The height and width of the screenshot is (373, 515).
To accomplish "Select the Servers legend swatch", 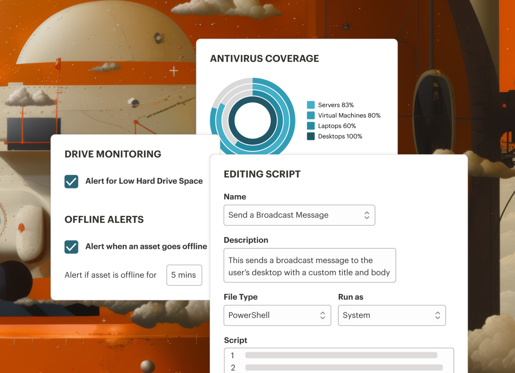I will point(311,105).
